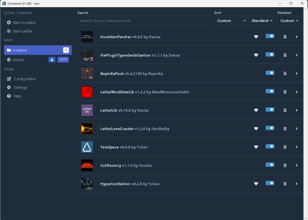Viewport: 308px width, 220px height.
Task: Click the donate heart for LethalLevelLoader
Action: click(256, 129)
